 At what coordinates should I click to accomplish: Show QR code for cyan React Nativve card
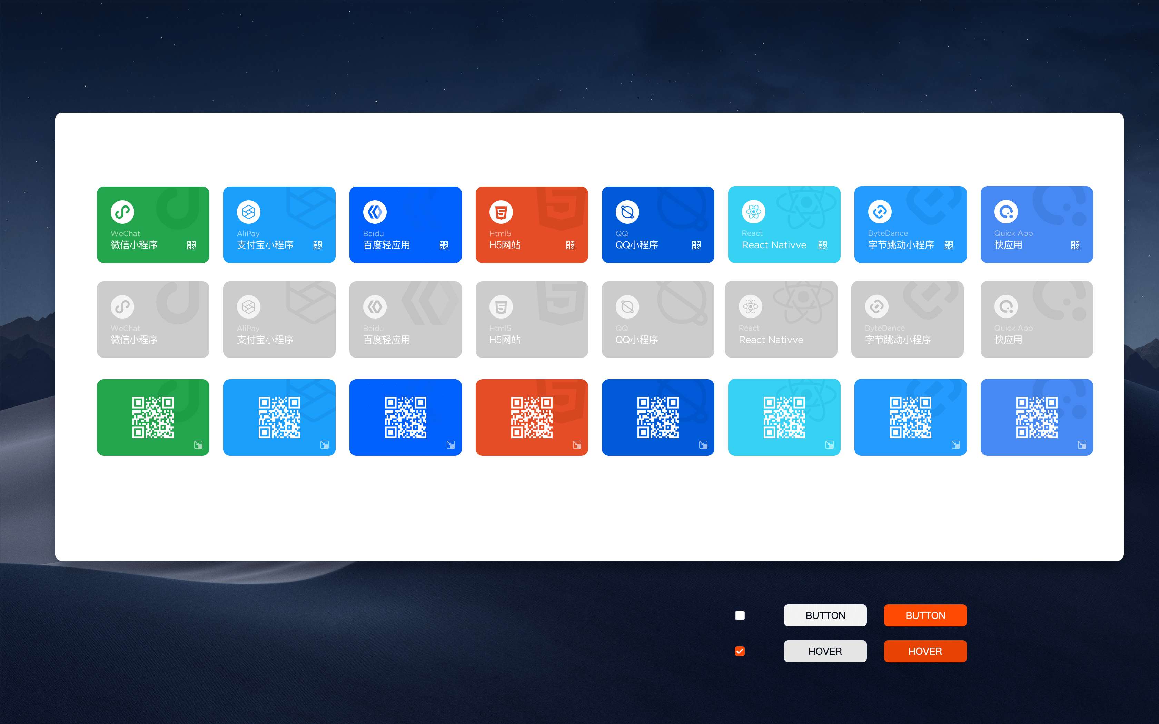point(823,245)
